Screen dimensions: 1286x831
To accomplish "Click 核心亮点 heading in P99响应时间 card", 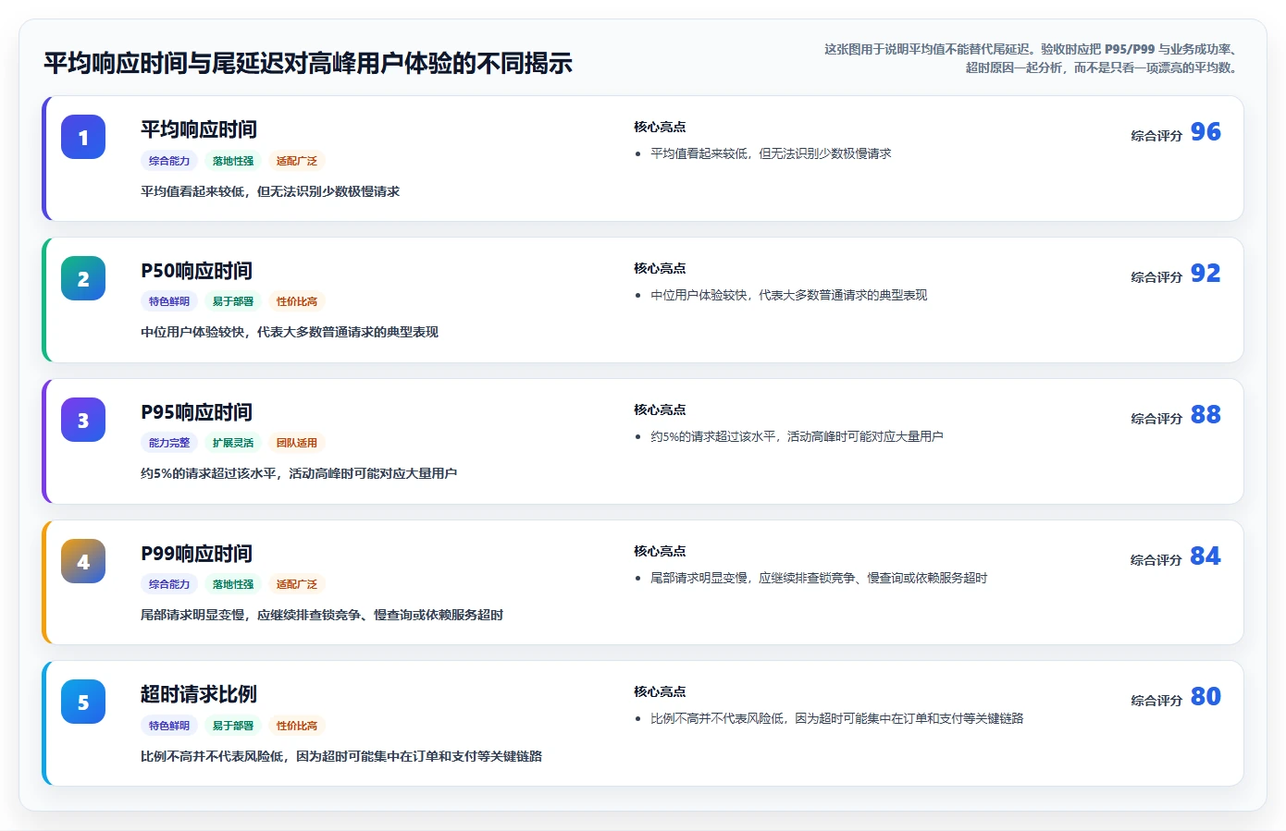I will pos(660,552).
